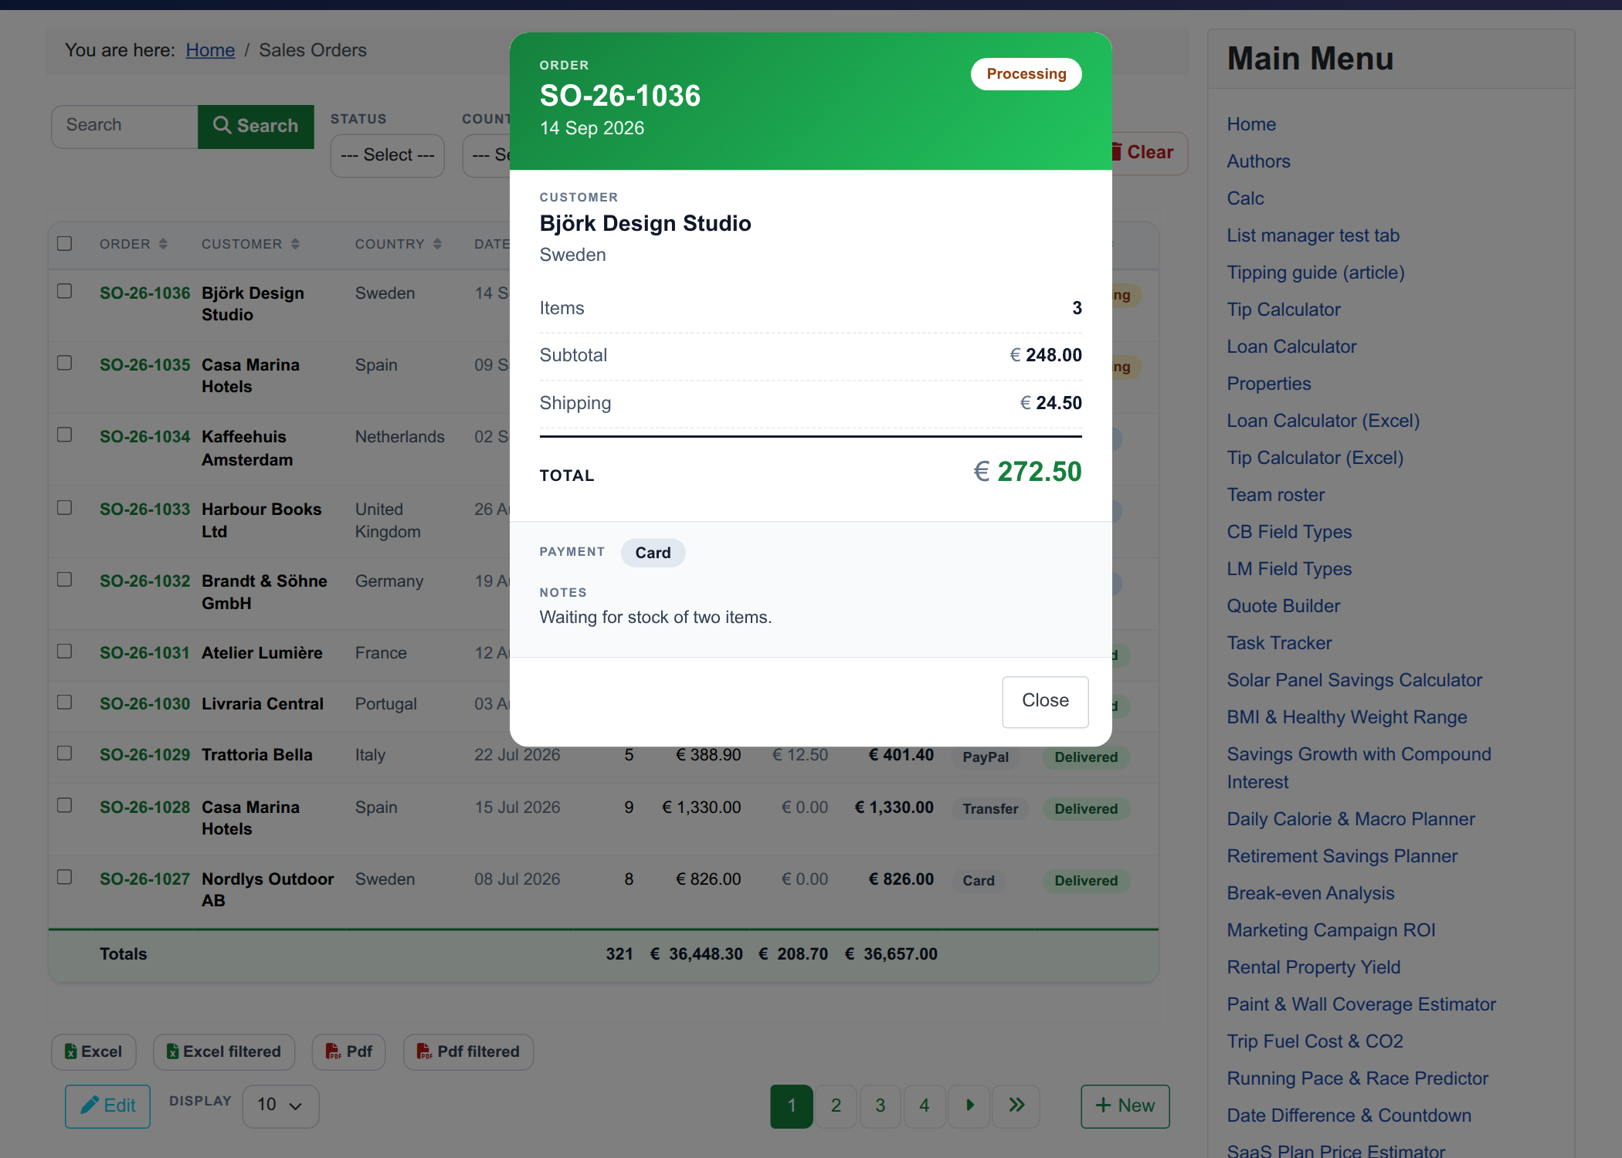Check the row for SO-26-1035
1622x1158 pixels.
(x=65, y=363)
